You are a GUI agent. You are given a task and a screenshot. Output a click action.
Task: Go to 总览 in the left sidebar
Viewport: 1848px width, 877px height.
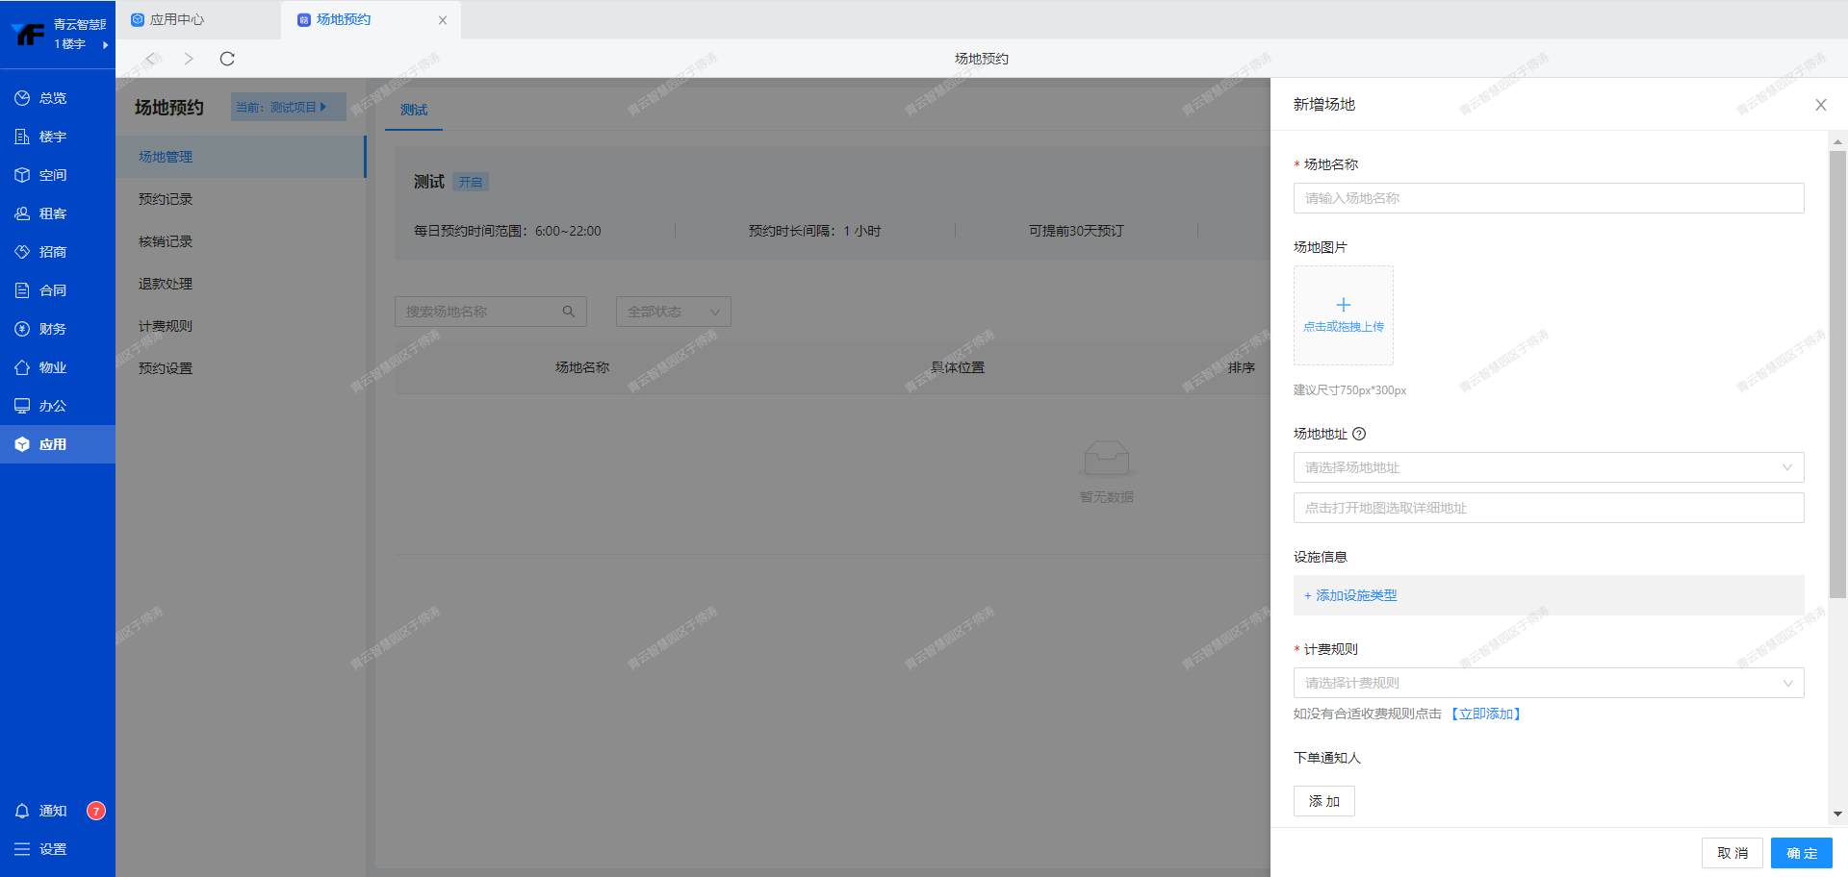pyautogui.click(x=42, y=98)
